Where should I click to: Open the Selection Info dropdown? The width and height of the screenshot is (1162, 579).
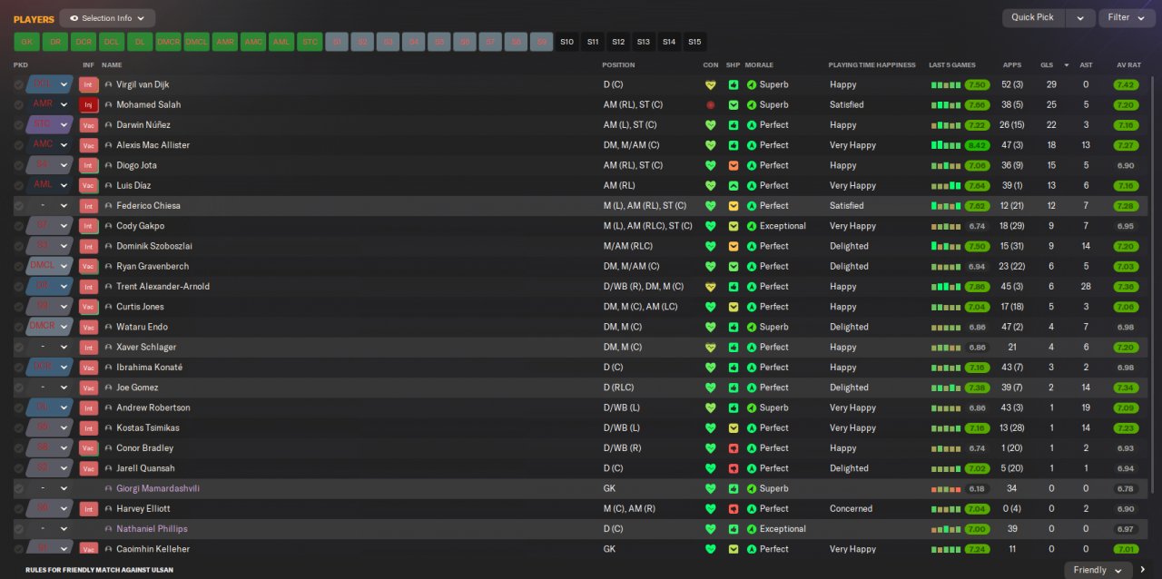click(107, 18)
